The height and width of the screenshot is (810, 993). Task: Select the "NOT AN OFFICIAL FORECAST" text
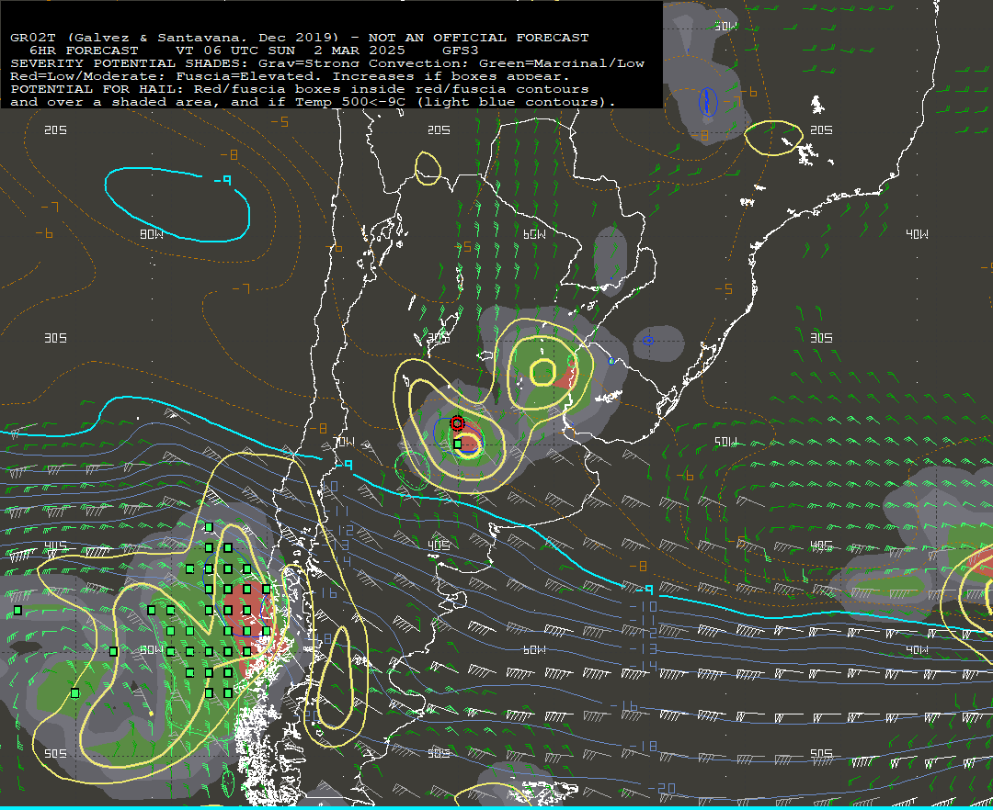[479, 38]
